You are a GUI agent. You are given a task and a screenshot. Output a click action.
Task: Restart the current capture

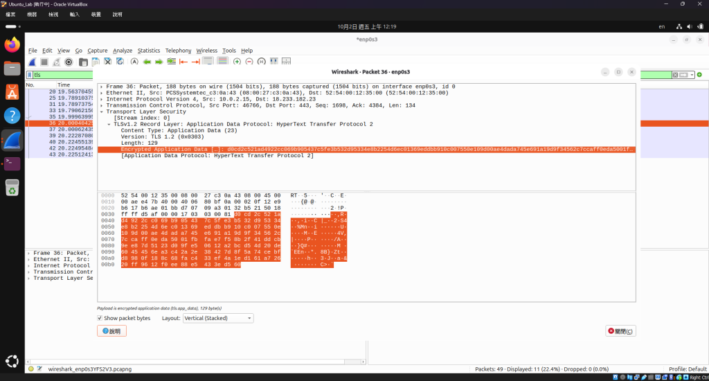[57, 62]
